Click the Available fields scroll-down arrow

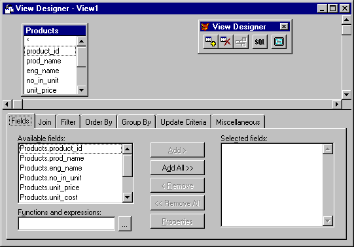click(128, 197)
